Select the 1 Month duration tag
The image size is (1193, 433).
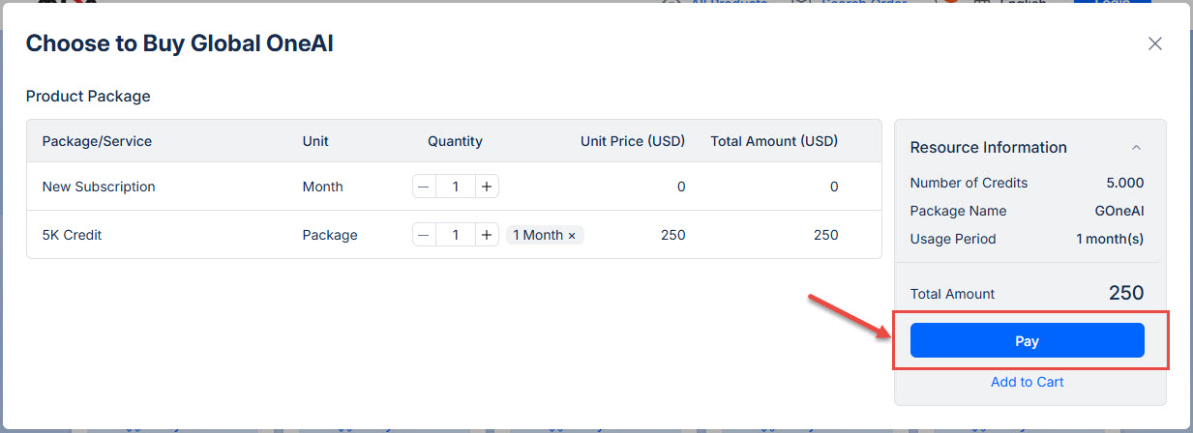tap(537, 235)
